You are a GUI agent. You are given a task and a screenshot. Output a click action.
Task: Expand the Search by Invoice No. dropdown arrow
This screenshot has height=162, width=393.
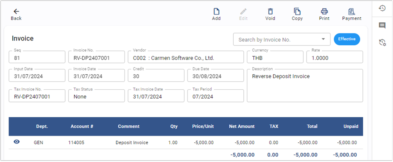pos(323,39)
